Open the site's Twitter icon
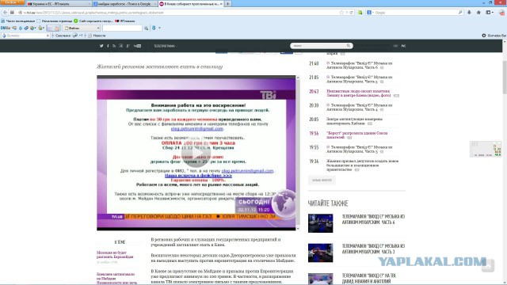Viewport: 507px width, 285px height. [x=101, y=46]
